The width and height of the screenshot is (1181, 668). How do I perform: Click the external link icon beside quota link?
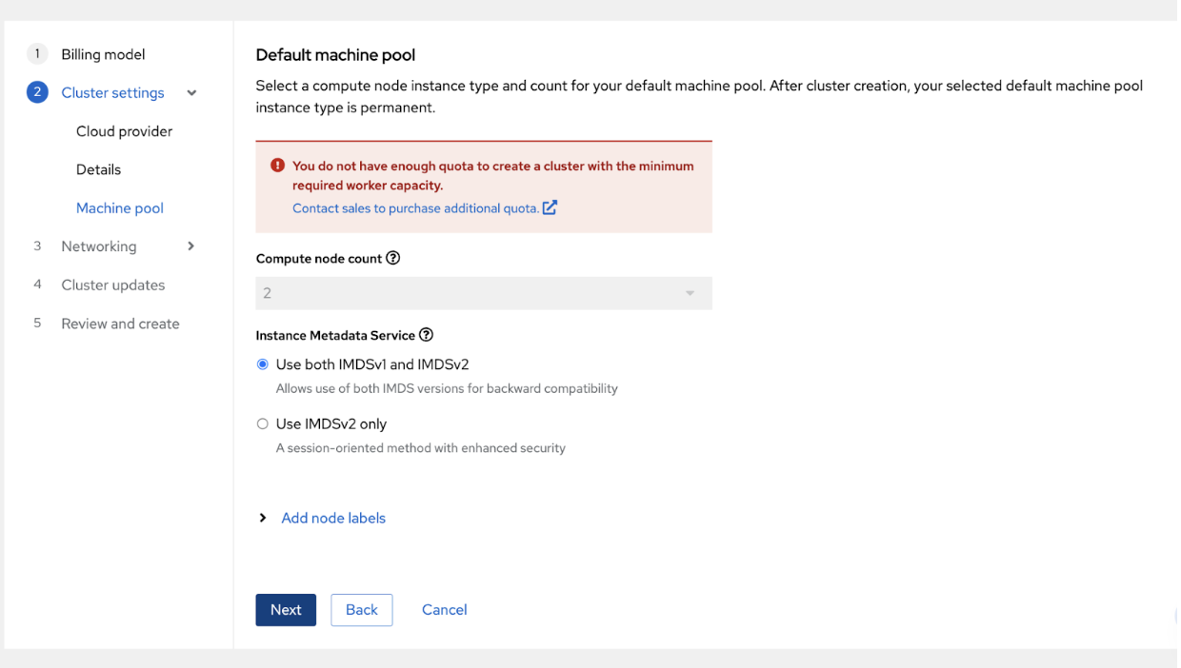tap(550, 207)
